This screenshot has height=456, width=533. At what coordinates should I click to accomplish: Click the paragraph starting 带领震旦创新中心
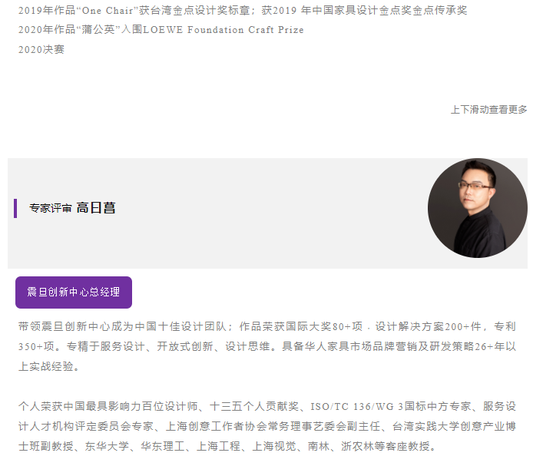267,346
